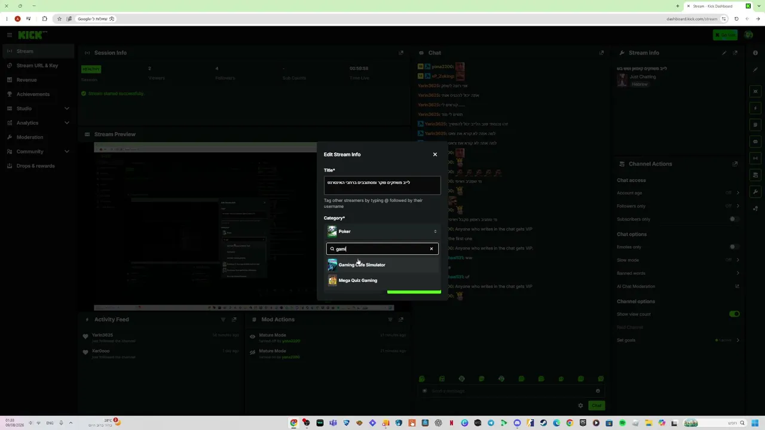765x430 pixels.
Task: Close the Edit Stream Info dialog
Action: coord(435,155)
